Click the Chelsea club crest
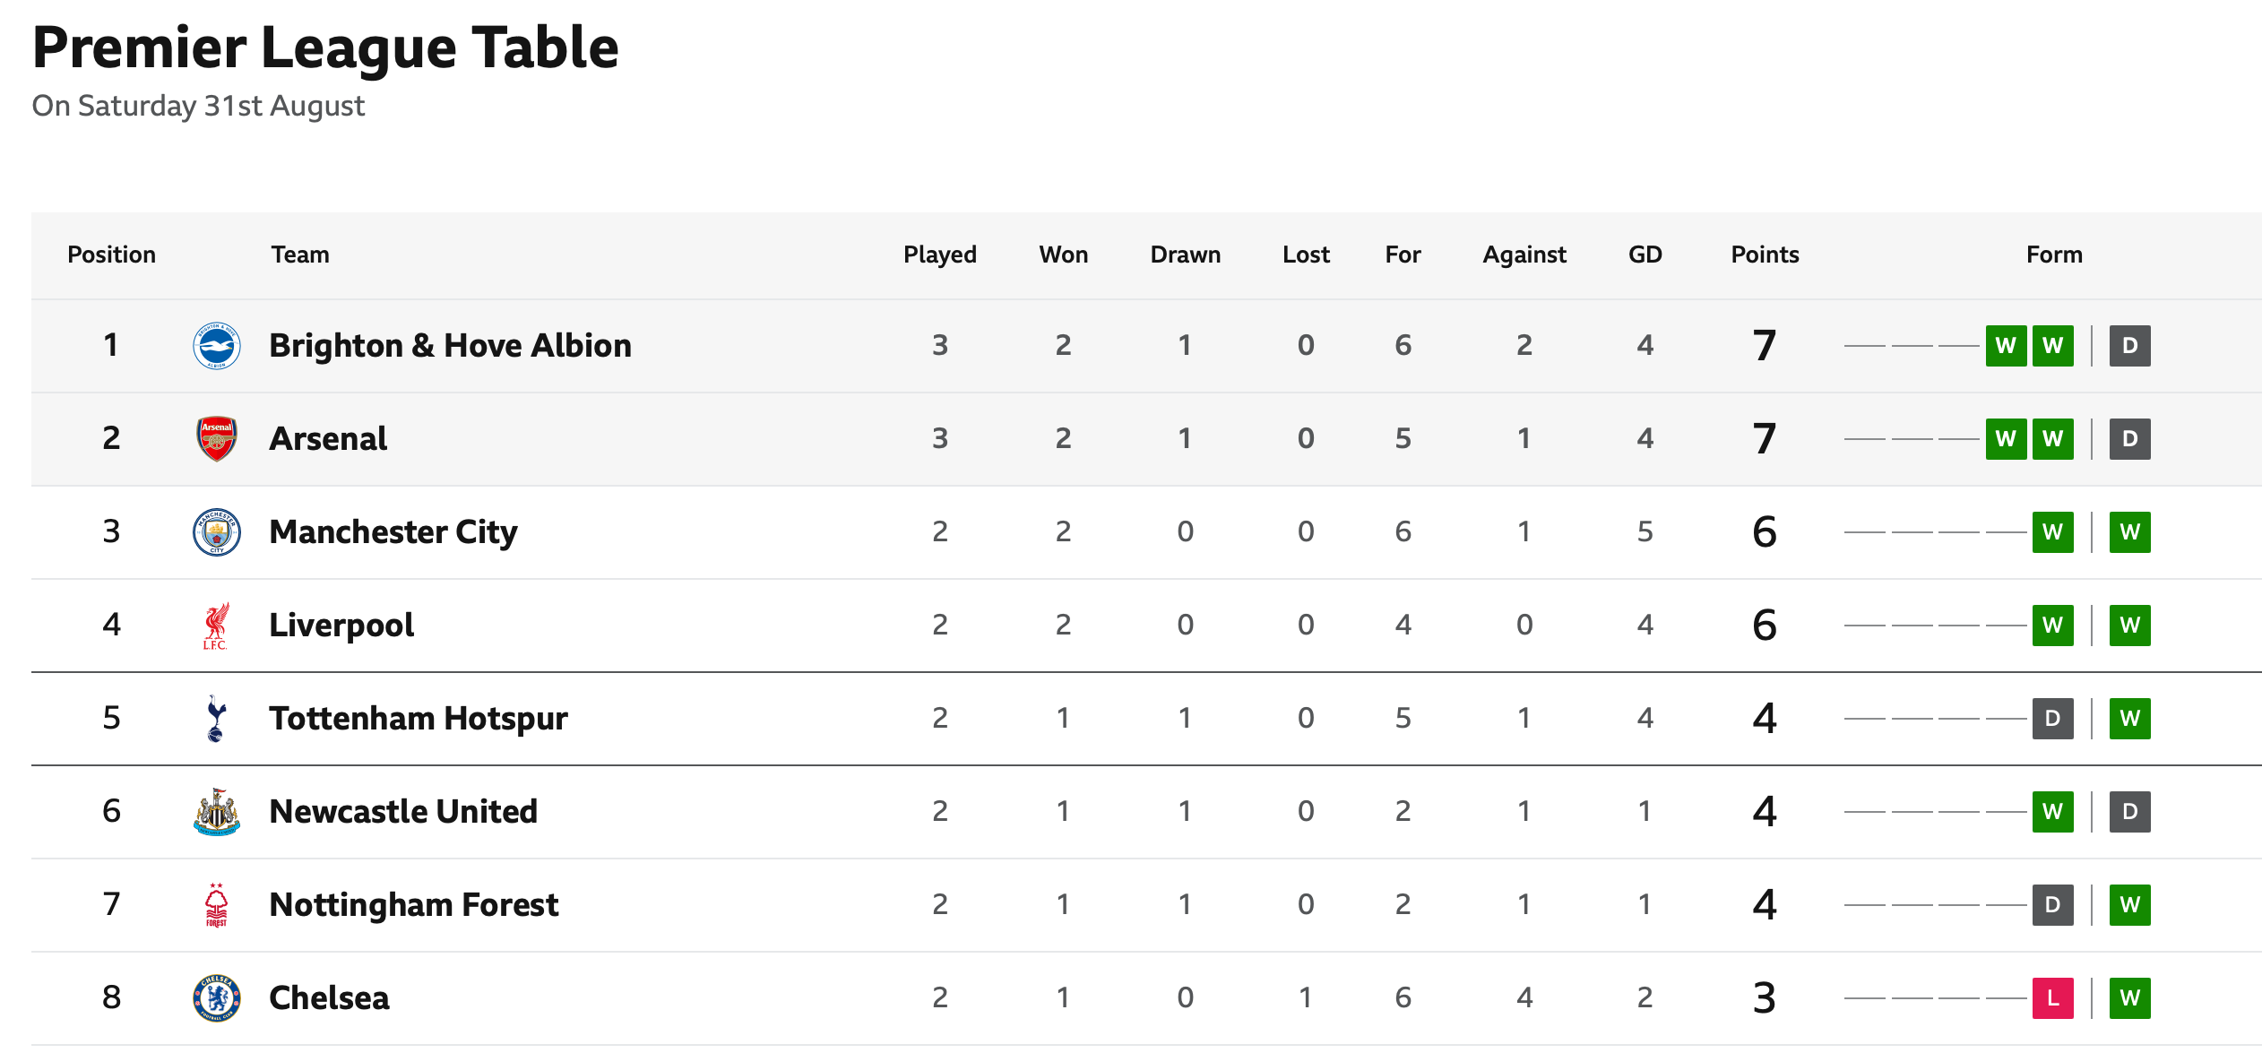 pos(217,998)
